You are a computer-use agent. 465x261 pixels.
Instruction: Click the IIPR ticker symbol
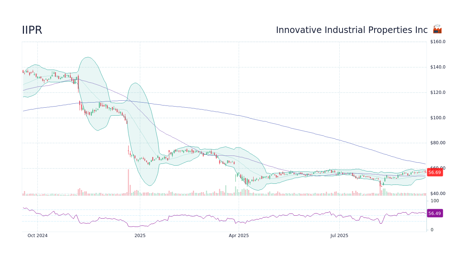click(32, 30)
